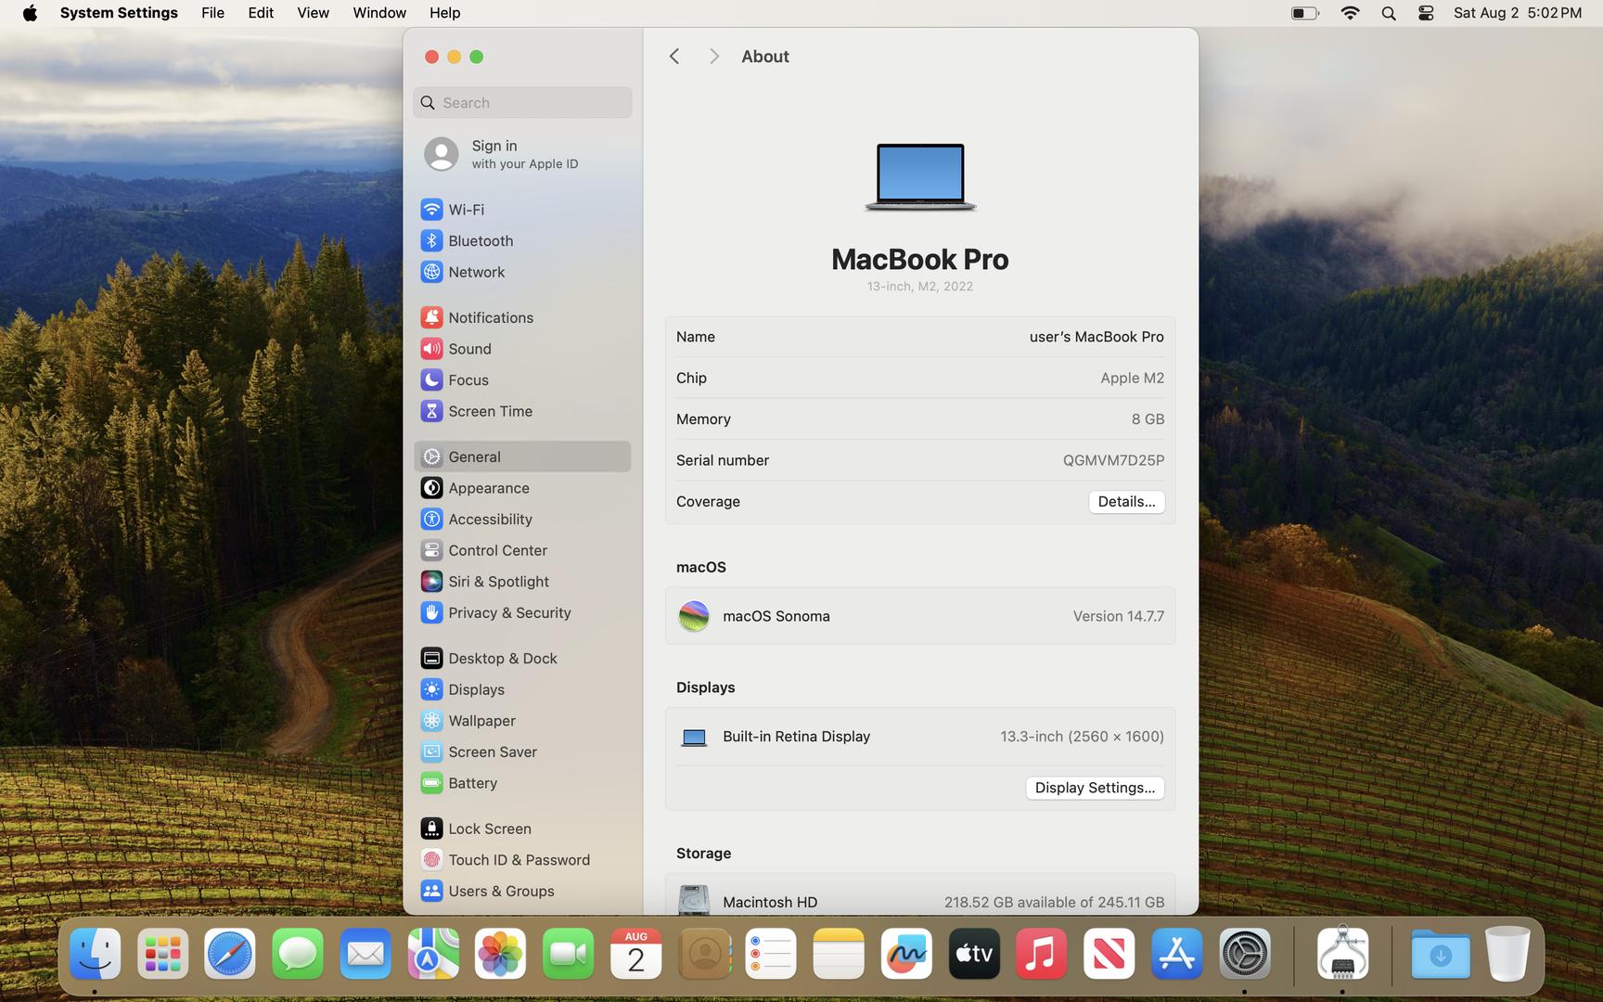Click the Apple M2 chip value
This screenshot has width=1603, height=1002.
(1132, 378)
